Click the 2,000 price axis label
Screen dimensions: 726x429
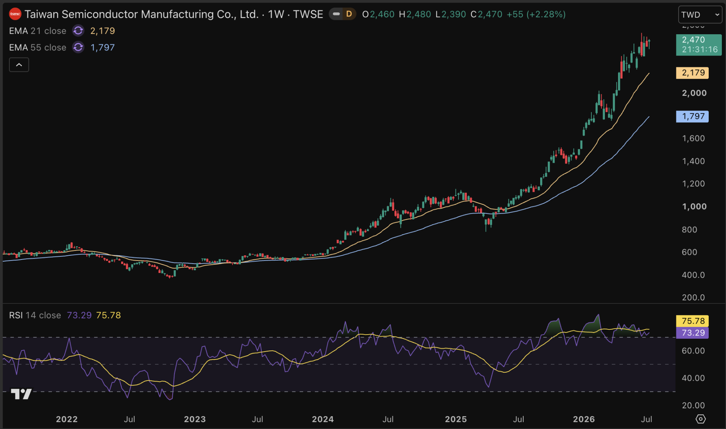[x=694, y=93]
